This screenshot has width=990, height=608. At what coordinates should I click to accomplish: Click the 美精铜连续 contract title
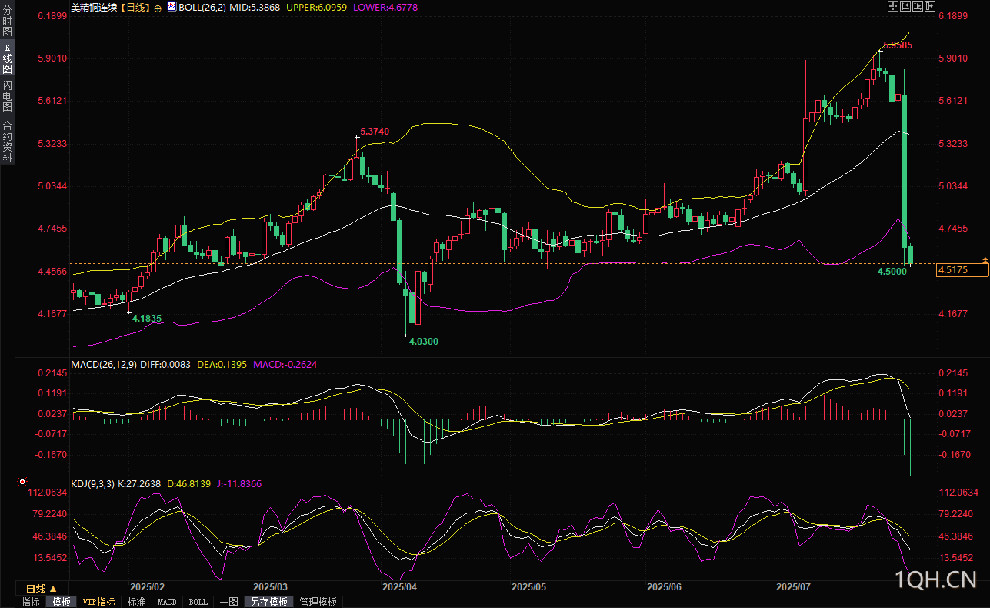point(95,8)
